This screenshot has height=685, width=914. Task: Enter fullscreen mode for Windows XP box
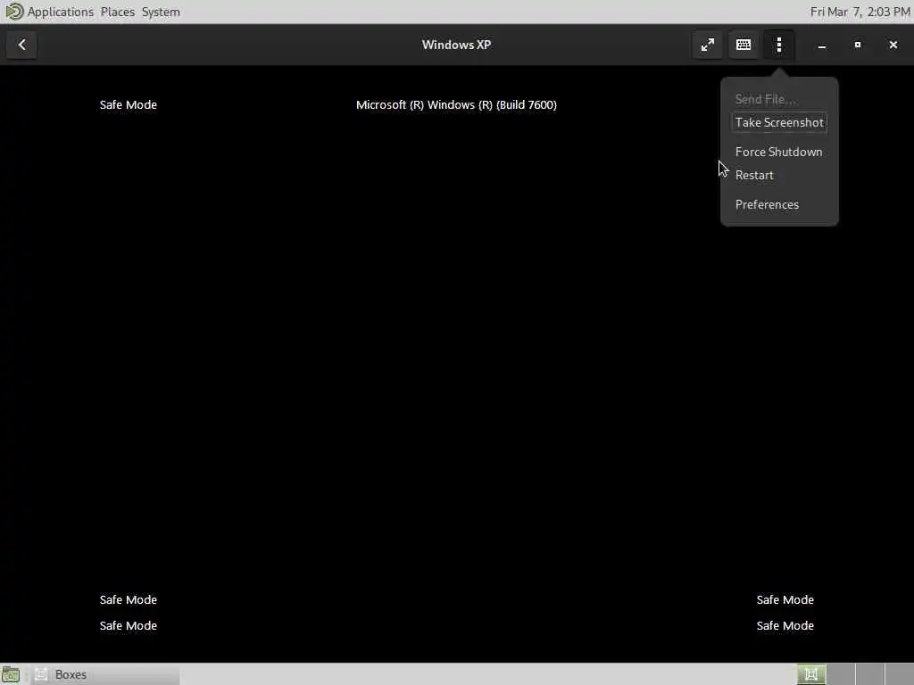708,45
